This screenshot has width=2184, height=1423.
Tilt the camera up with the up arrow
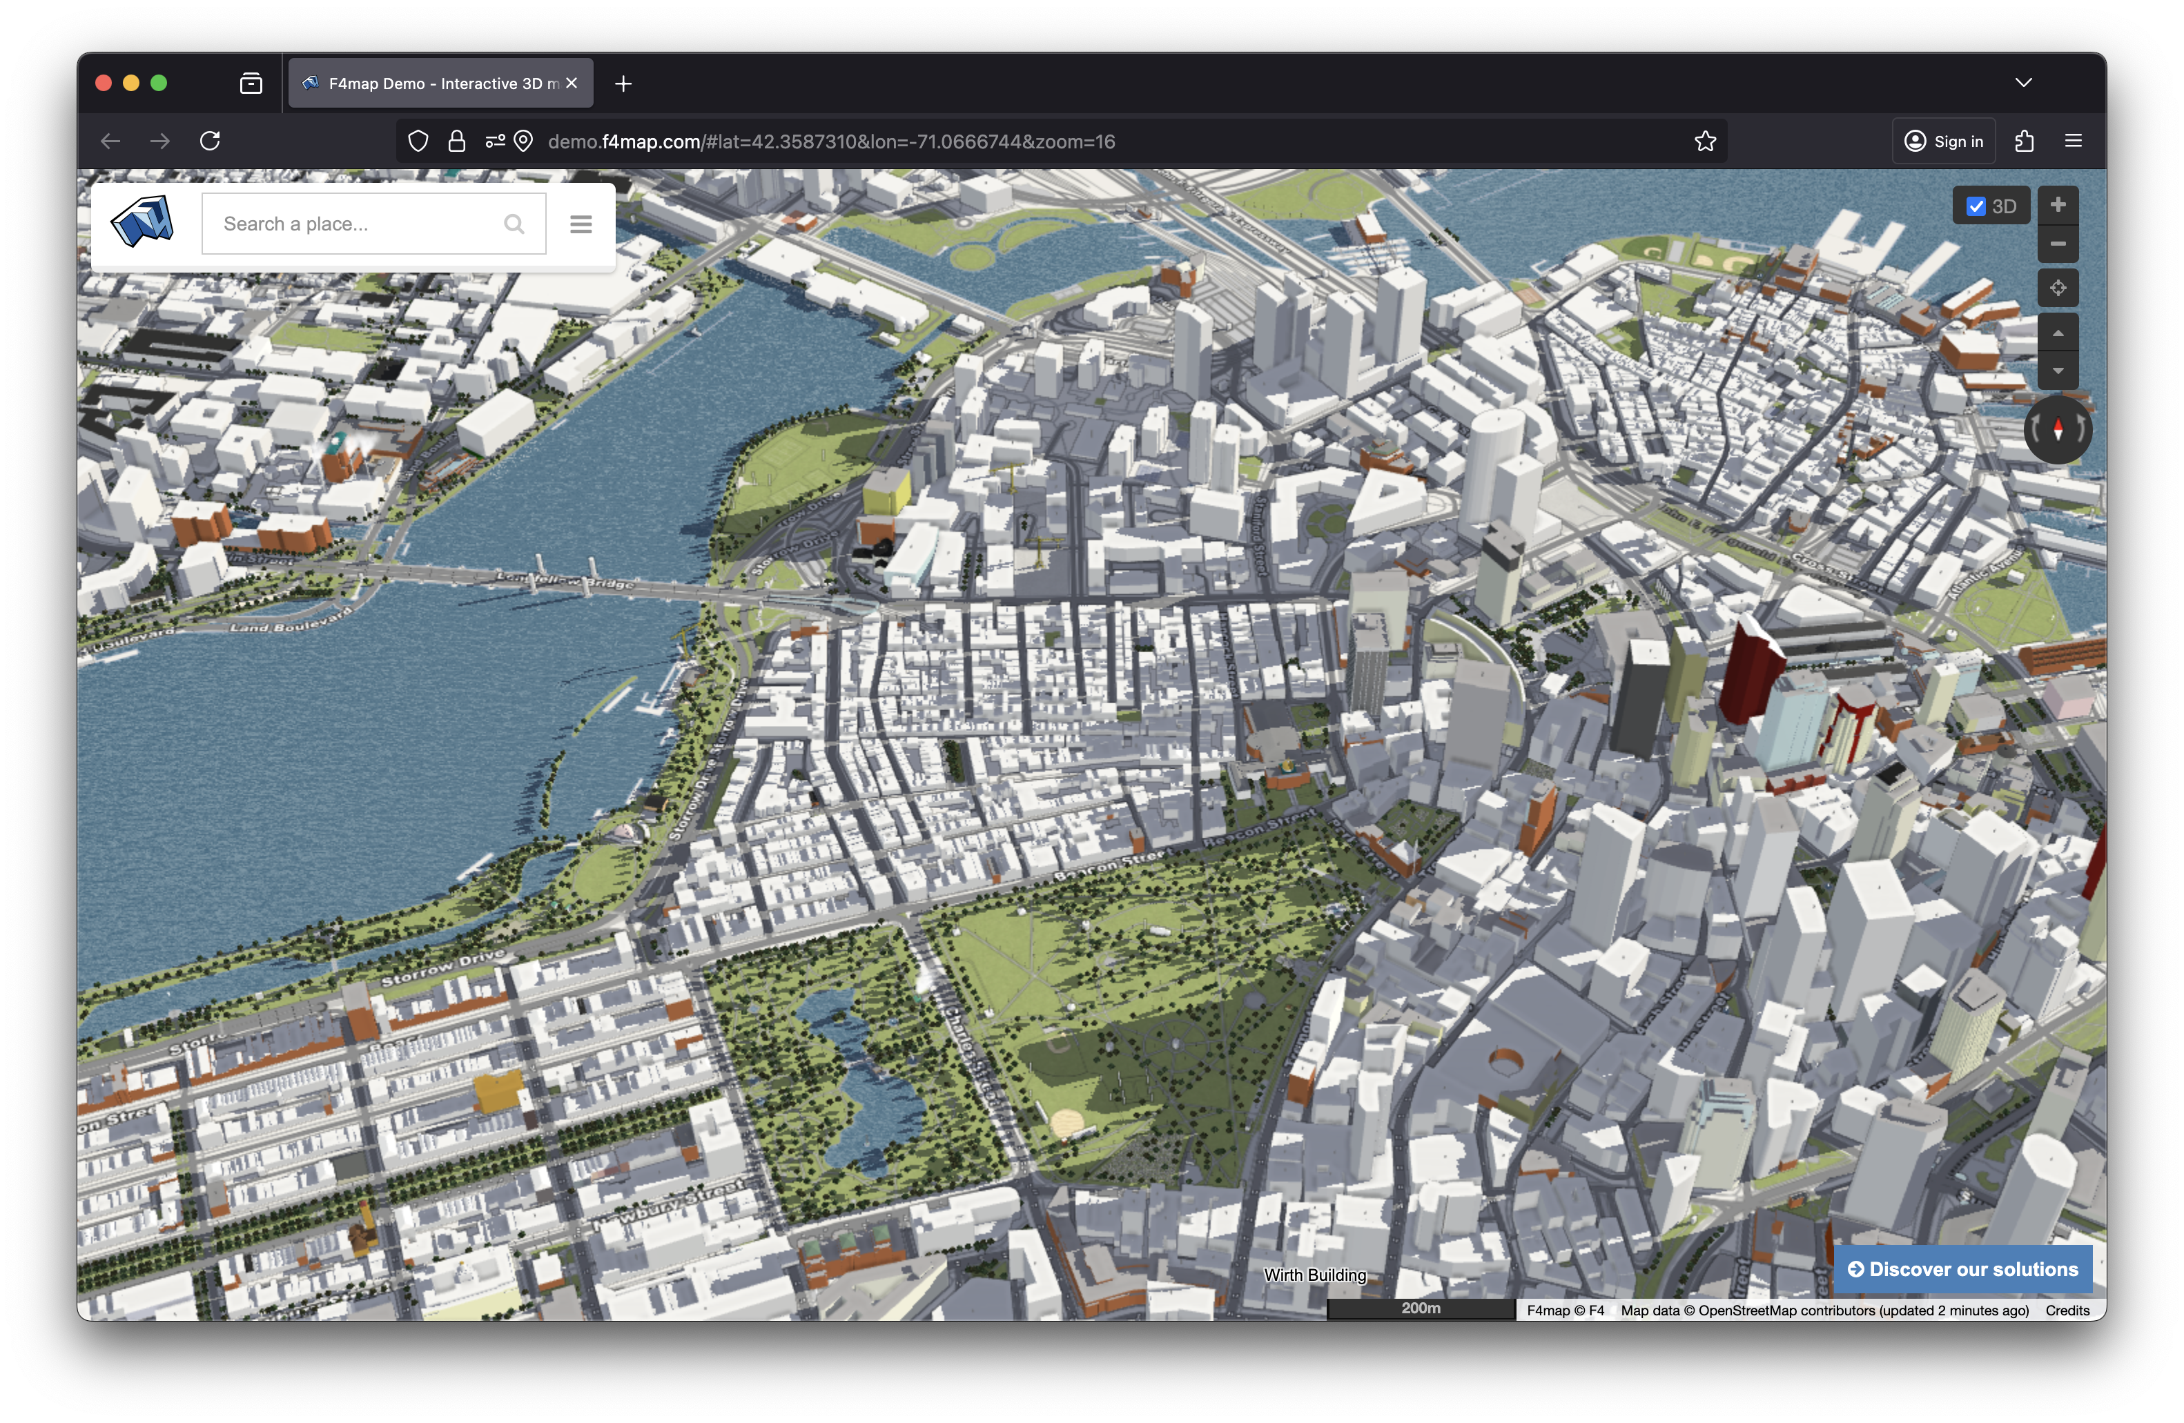2058,333
